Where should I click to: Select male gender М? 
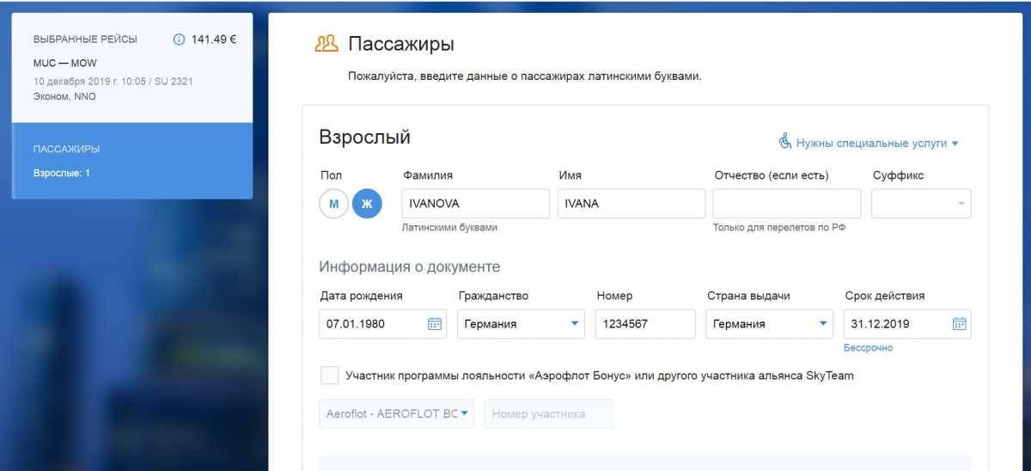pyautogui.click(x=334, y=204)
